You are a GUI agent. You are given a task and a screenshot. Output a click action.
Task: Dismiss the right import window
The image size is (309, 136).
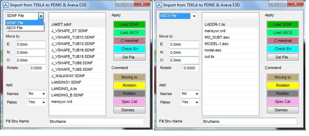(283, 110)
